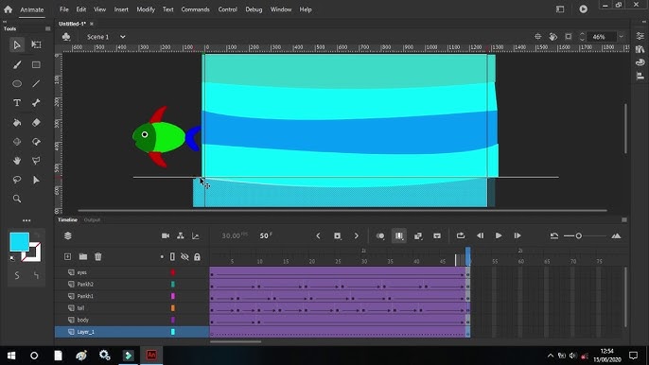The image size is (649, 365).
Task: Select the Selection arrow tool
Action: point(17,44)
